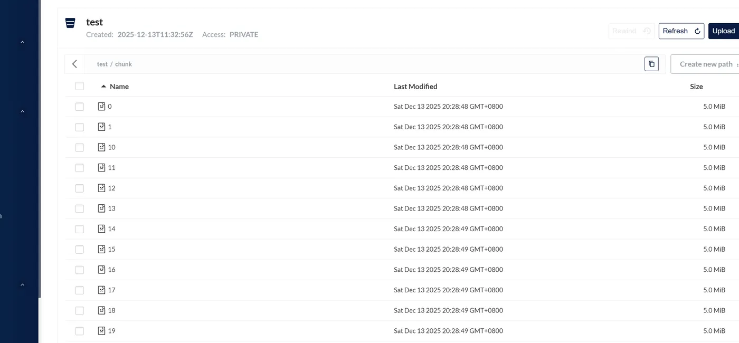Click Create new path button

point(706,64)
